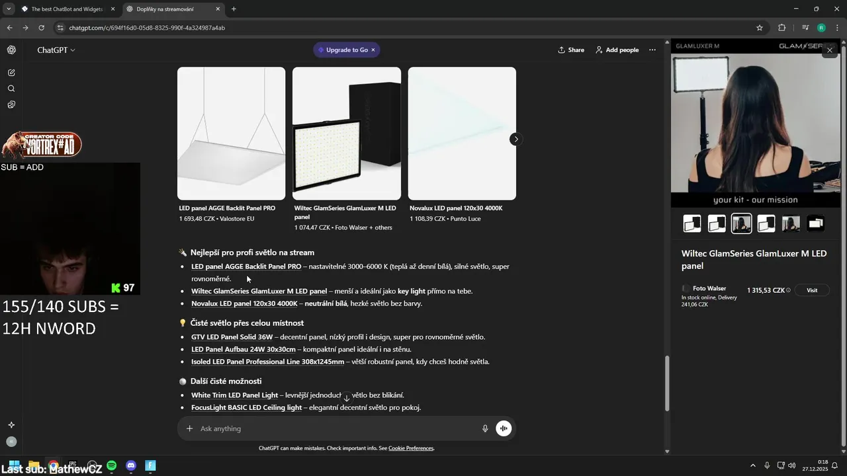Open Chrome extensions puzzle icon

coord(781,28)
